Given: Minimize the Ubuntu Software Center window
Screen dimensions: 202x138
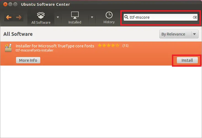Looking at the screenshot, I should (x=10, y=4).
